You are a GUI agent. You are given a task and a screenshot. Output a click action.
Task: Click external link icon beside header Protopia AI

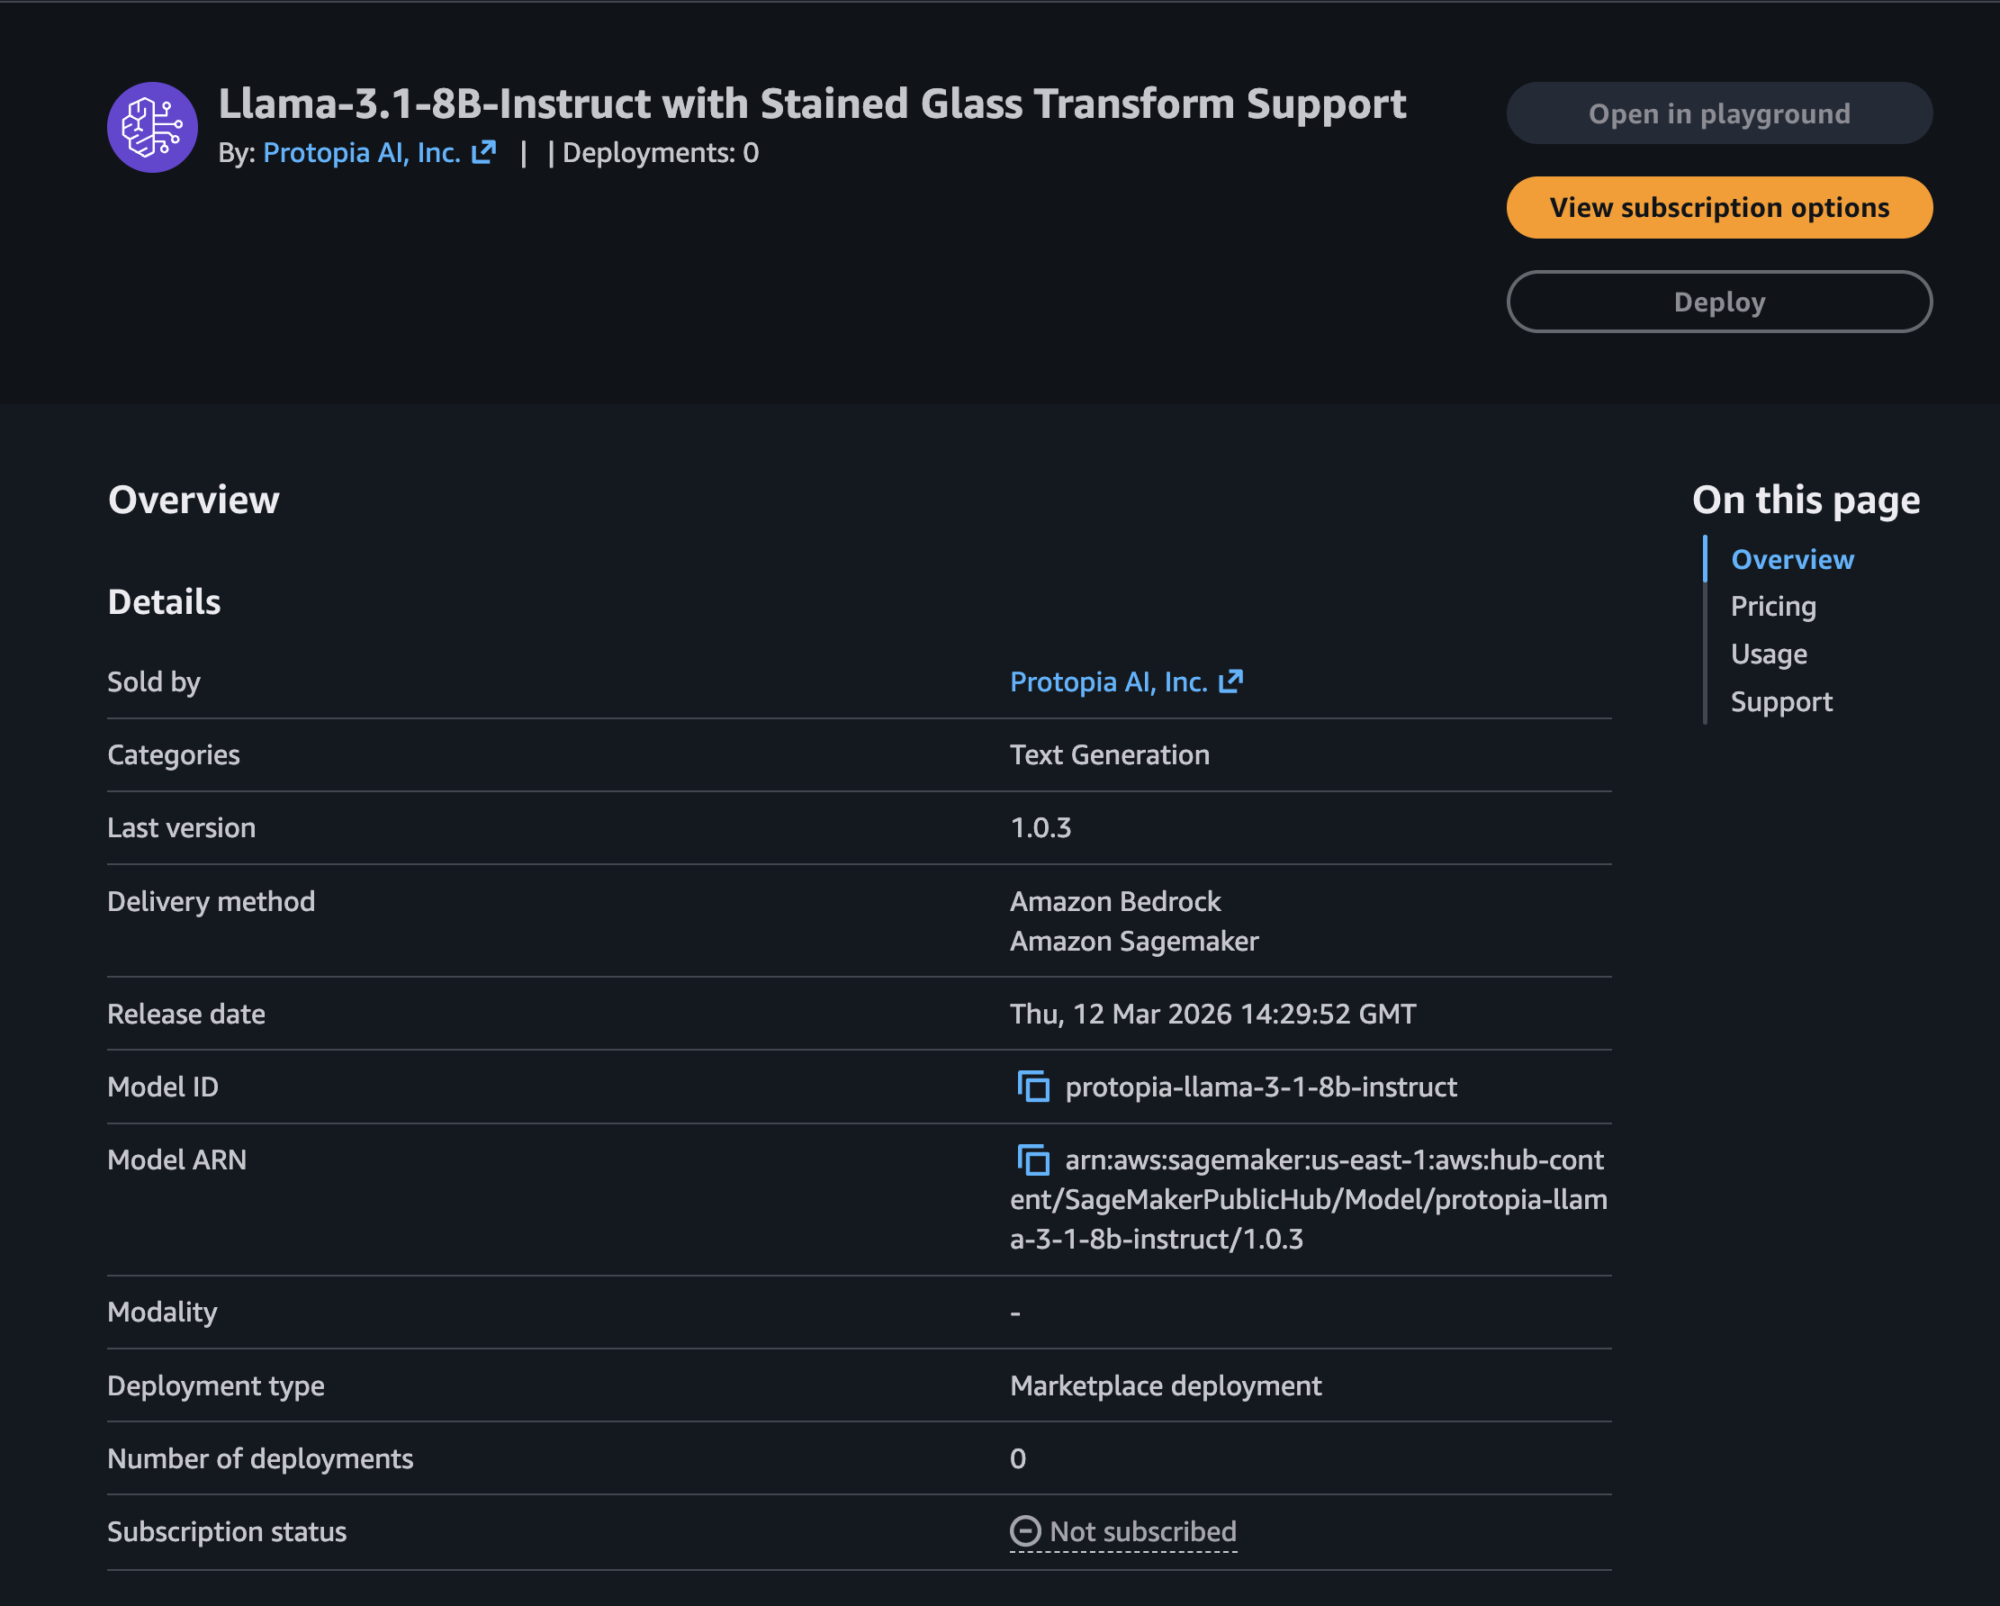click(x=483, y=152)
